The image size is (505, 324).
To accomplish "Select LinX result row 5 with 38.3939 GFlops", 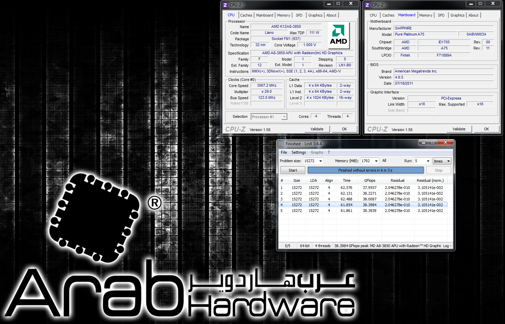I will tap(363, 211).
